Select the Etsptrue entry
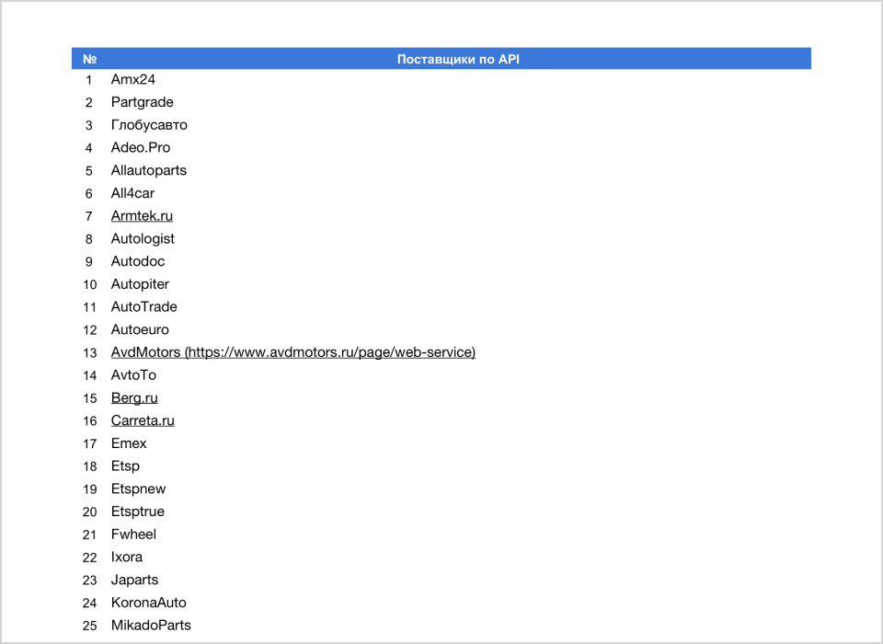 137,512
